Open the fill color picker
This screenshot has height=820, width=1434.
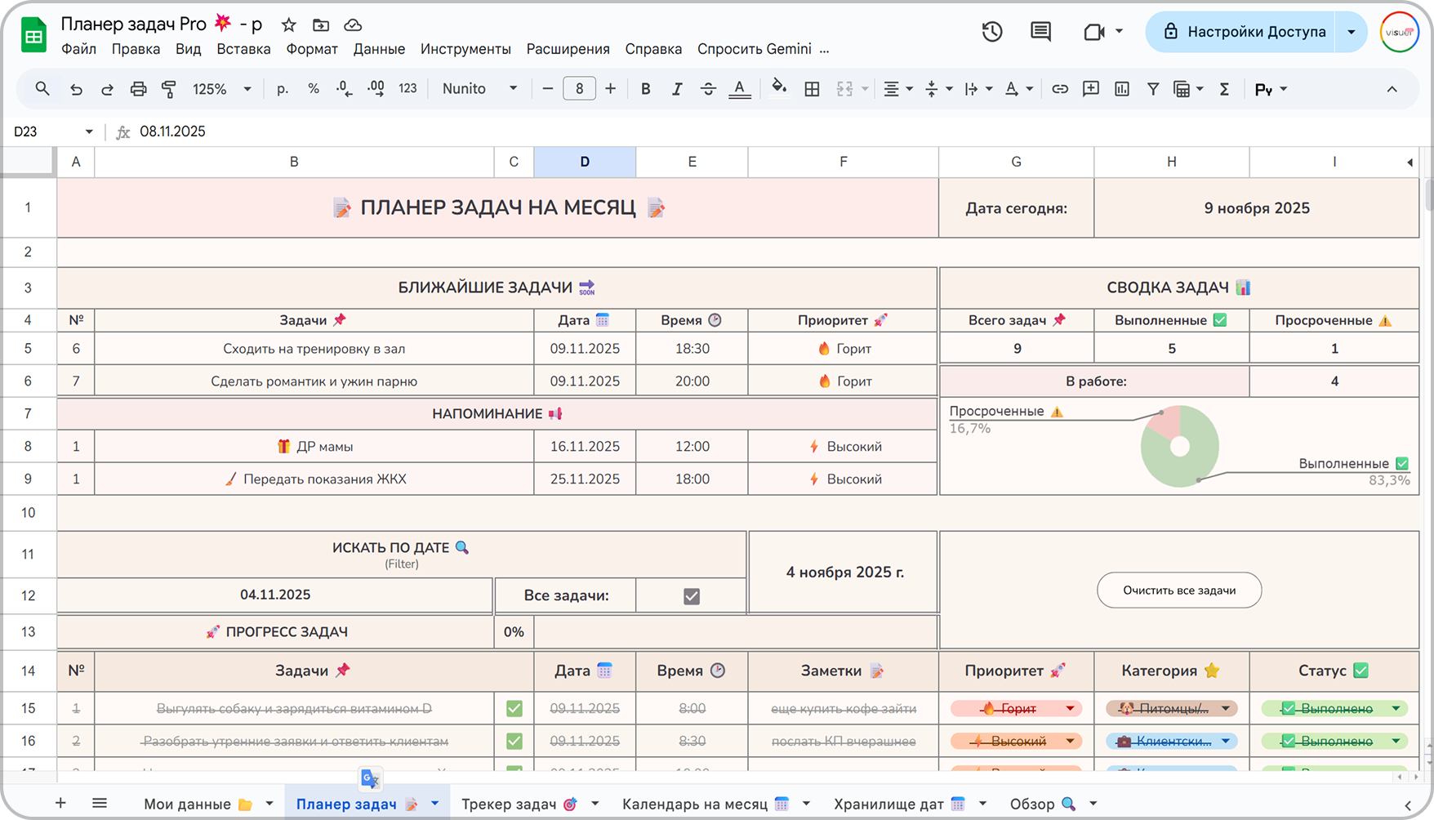(779, 89)
